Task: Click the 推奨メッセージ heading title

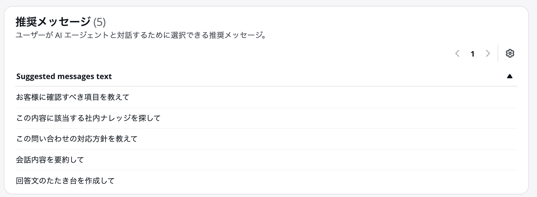Action: pos(52,22)
